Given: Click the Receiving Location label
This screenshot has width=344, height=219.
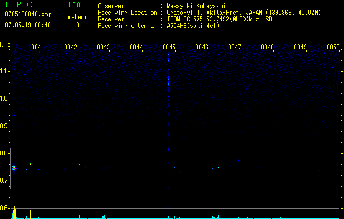Looking at the screenshot, I should click(127, 13).
